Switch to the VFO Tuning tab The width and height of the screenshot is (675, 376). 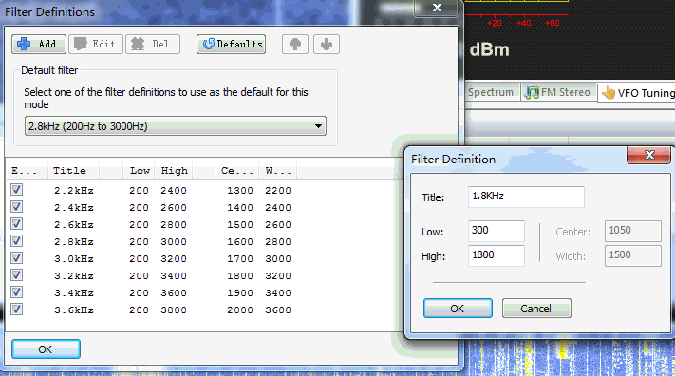[x=637, y=93]
